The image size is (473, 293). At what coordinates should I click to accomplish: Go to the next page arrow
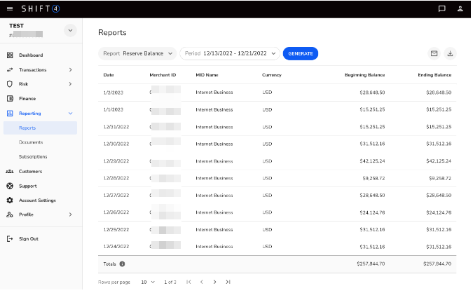(214, 282)
